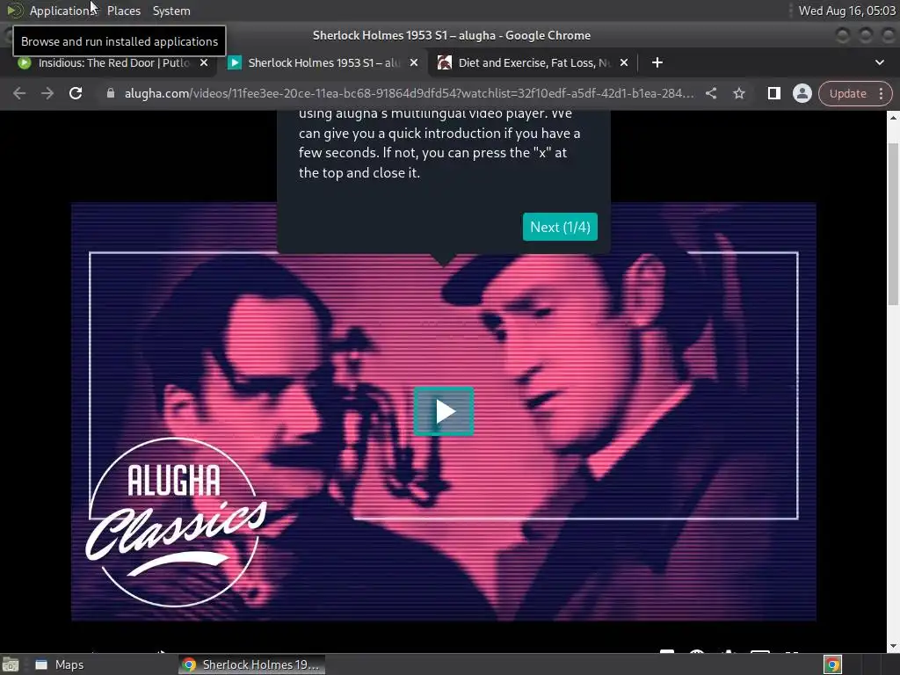Switch to Insidious: The Red Door tab
The height and width of the screenshot is (675, 900).
(x=113, y=62)
